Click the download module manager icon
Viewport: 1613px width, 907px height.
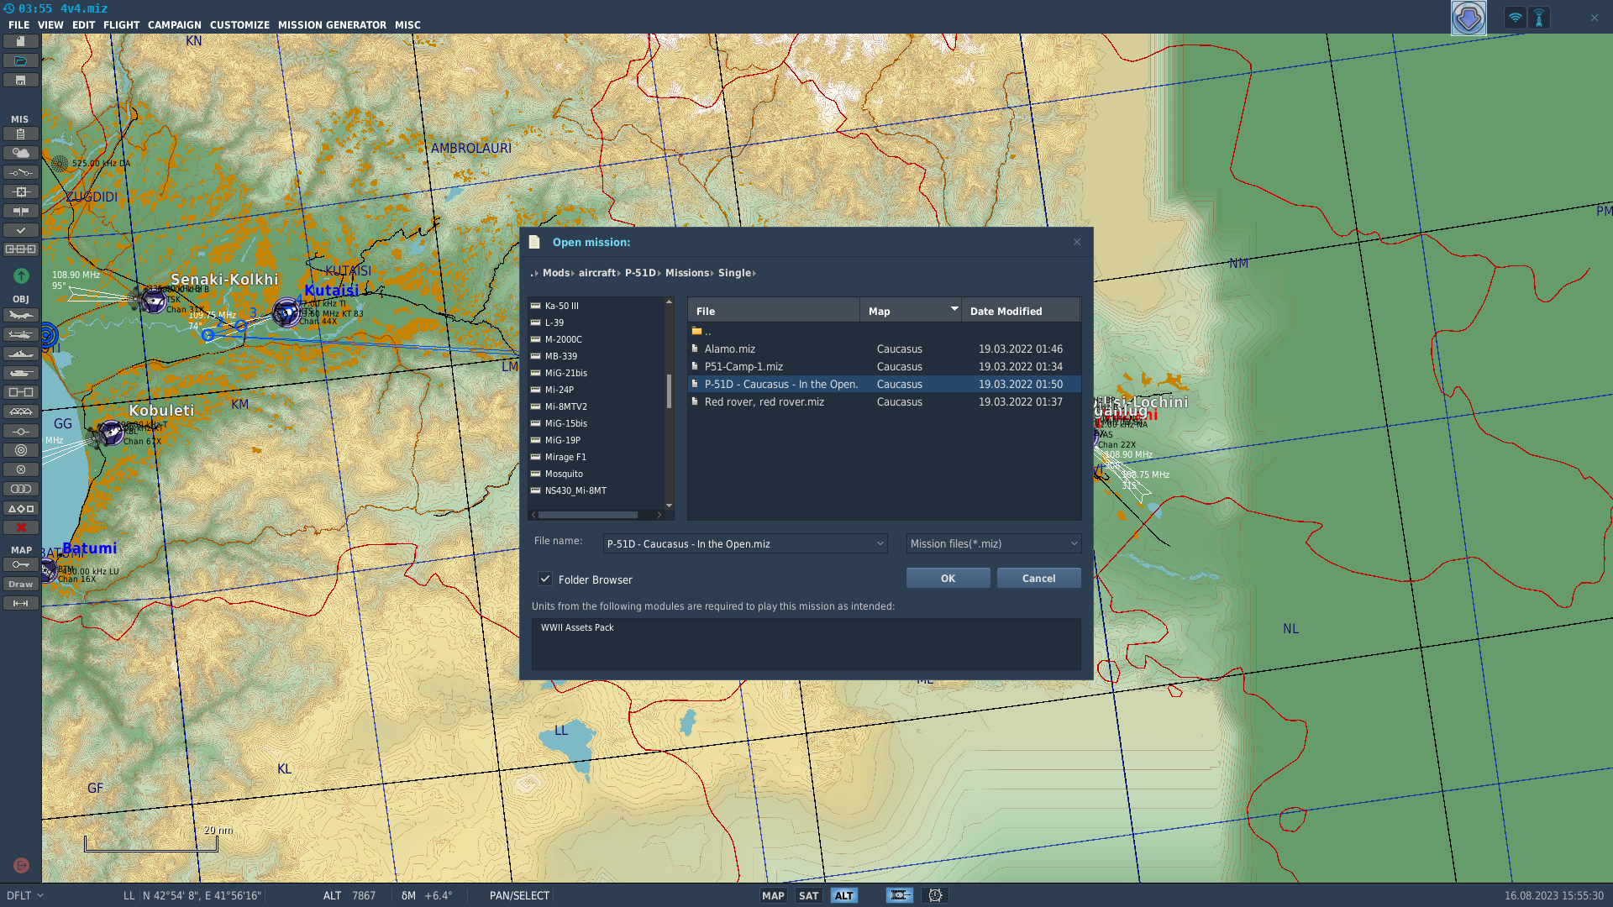[1469, 18]
